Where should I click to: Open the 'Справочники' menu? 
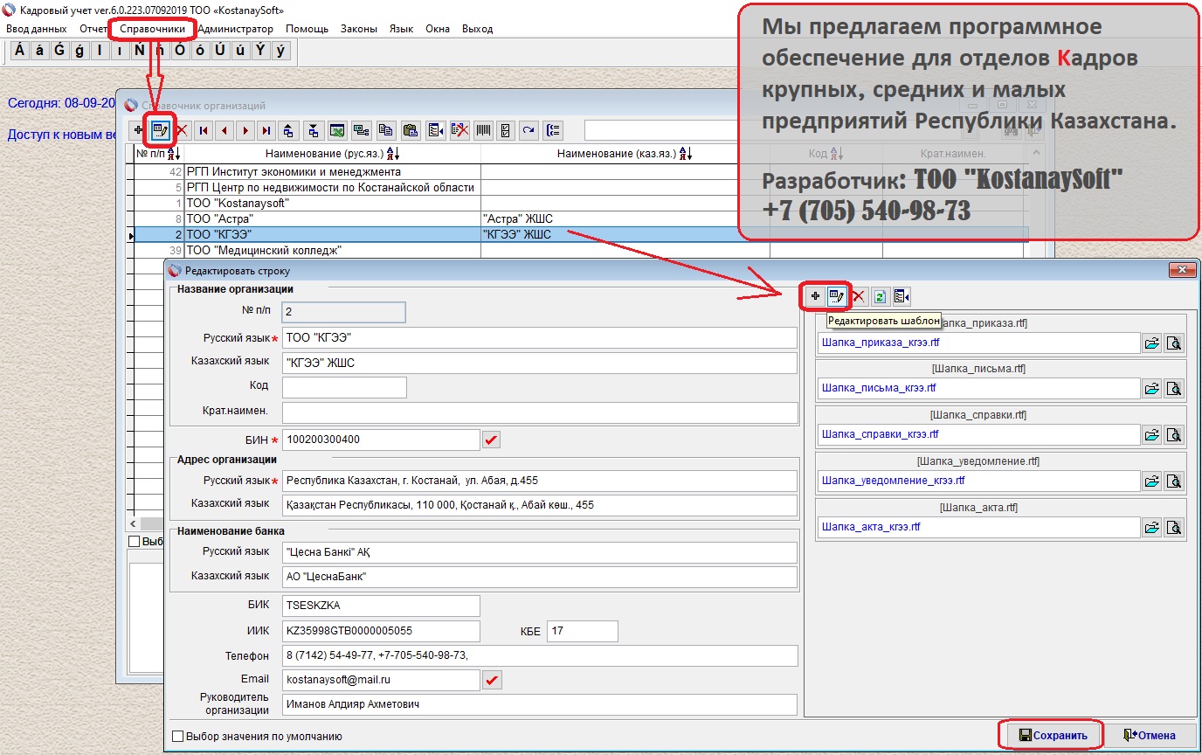[x=153, y=29]
